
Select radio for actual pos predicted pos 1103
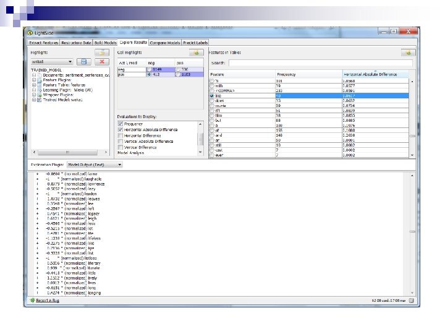pos(178,74)
